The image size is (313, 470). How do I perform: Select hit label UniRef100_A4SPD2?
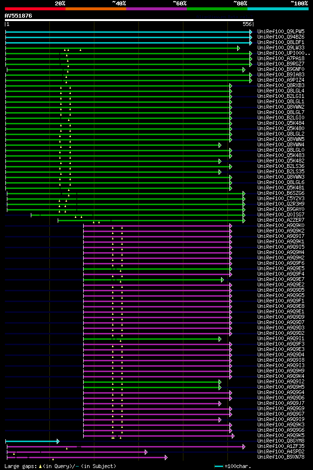click(x=281, y=452)
